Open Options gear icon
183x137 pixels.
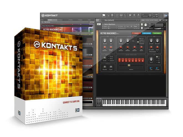[x=134, y=15]
